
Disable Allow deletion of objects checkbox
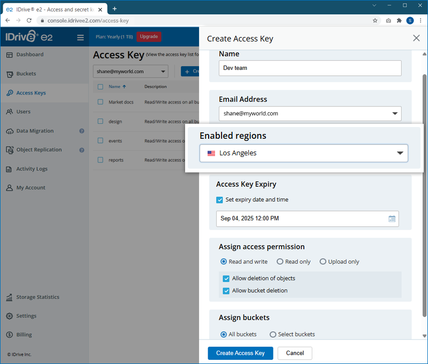coord(227,279)
